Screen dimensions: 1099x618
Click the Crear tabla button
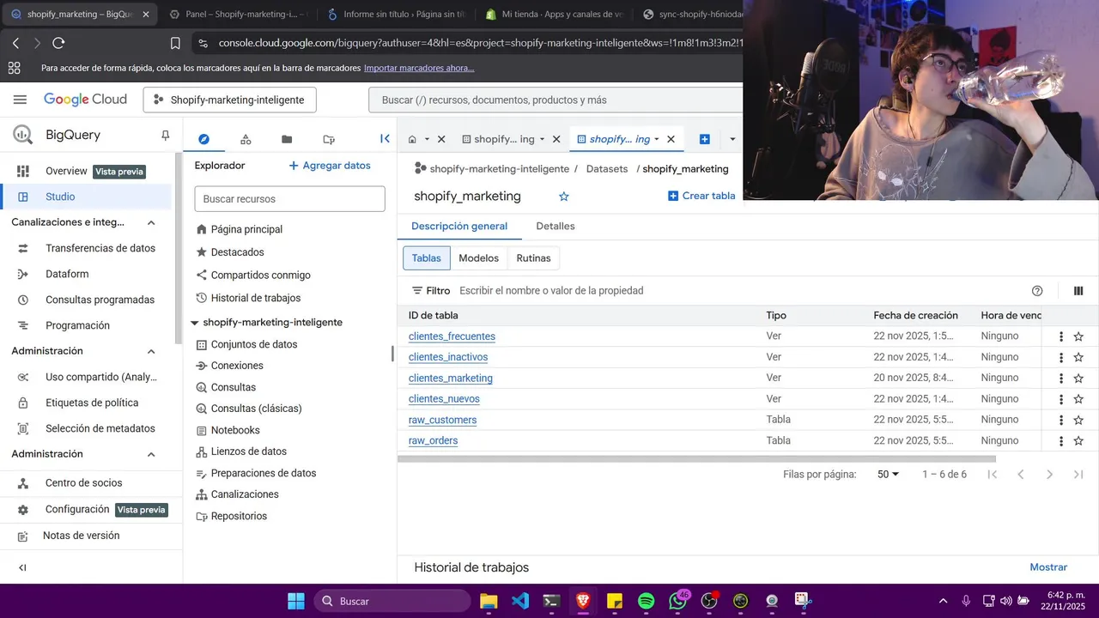point(701,196)
